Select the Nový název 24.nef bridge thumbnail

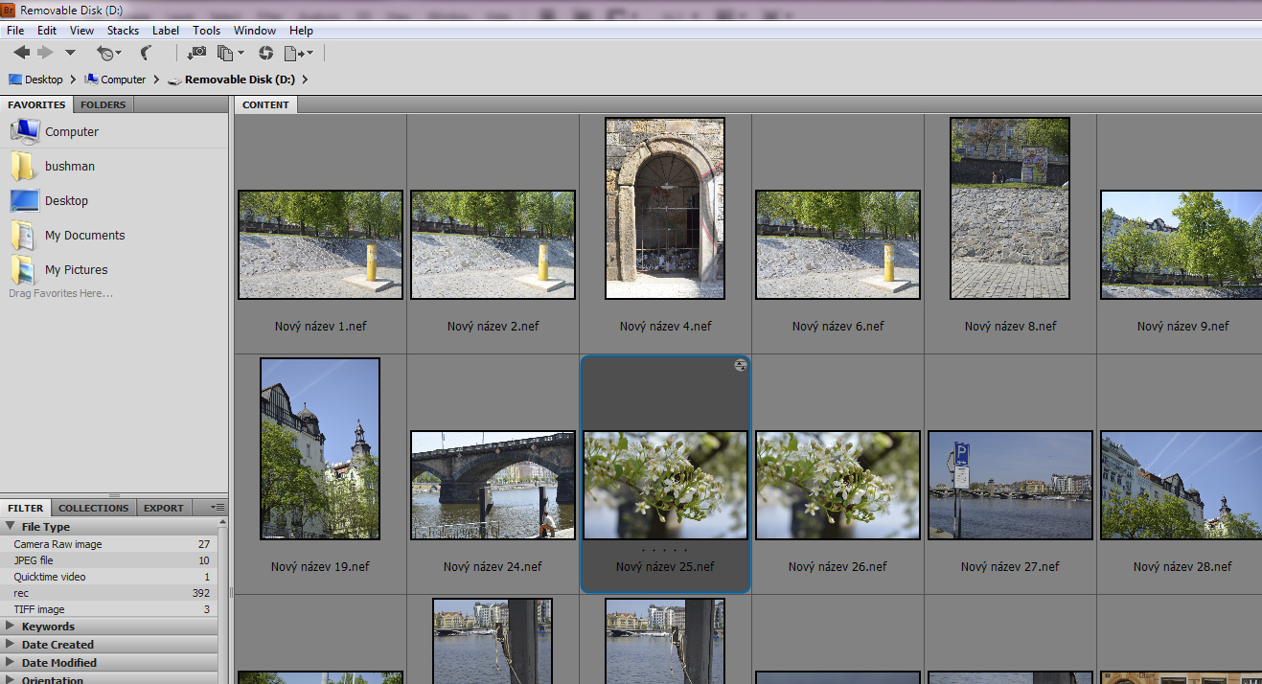(493, 485)
